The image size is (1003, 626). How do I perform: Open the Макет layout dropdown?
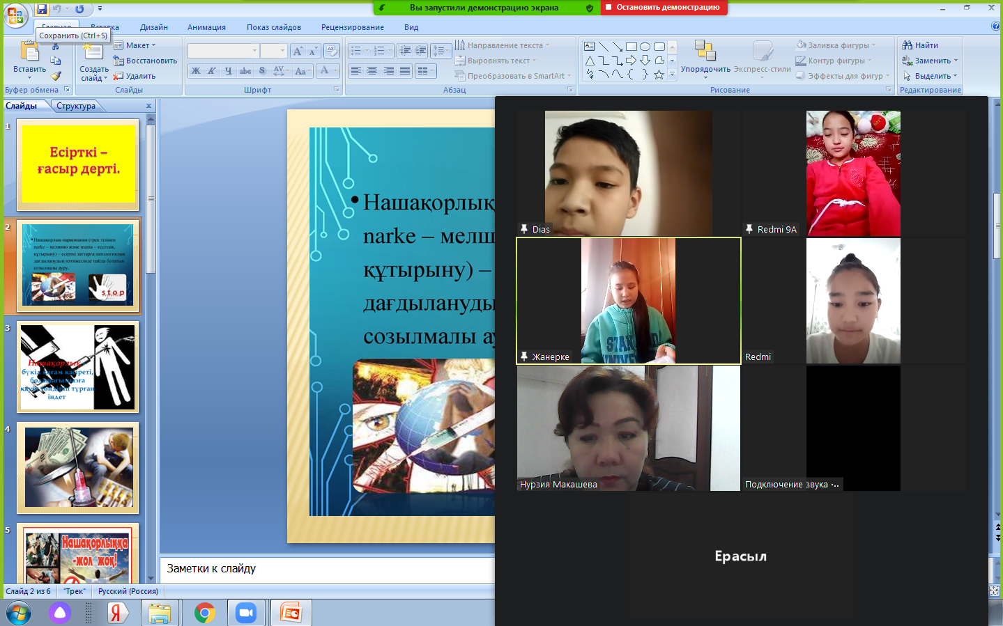[x=135, y=45]
